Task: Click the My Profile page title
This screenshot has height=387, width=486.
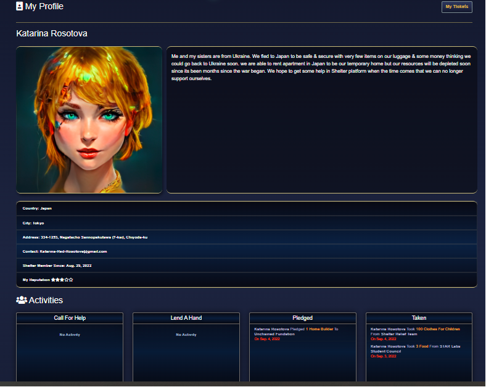Action: [44, 6]
